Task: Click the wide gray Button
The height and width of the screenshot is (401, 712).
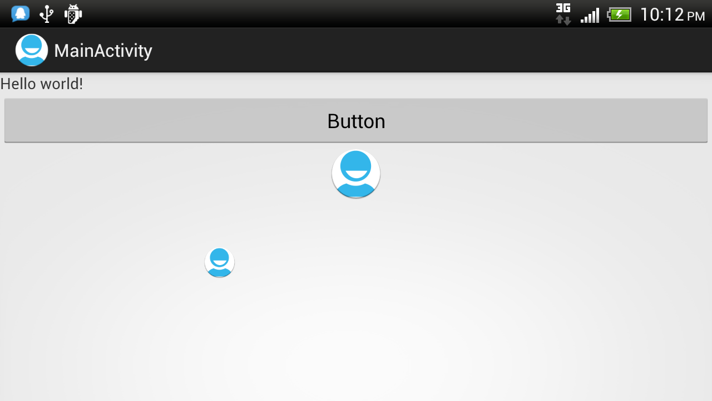Action: pos(356,121)
